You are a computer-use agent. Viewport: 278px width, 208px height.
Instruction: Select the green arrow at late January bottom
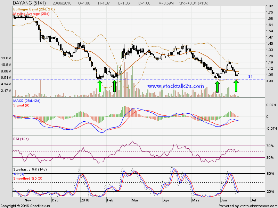pos(99,86)
